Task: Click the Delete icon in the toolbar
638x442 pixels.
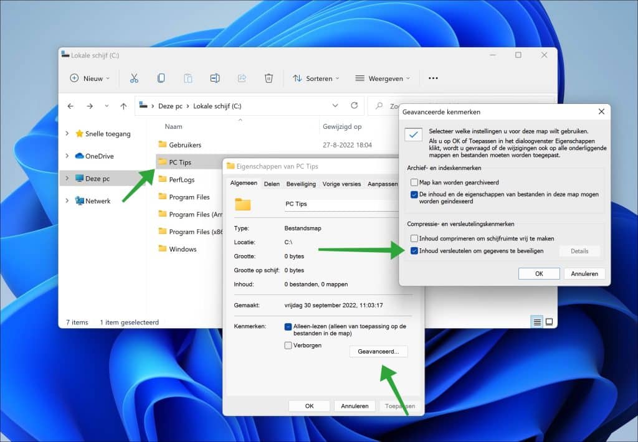Action: coord(269,78)
